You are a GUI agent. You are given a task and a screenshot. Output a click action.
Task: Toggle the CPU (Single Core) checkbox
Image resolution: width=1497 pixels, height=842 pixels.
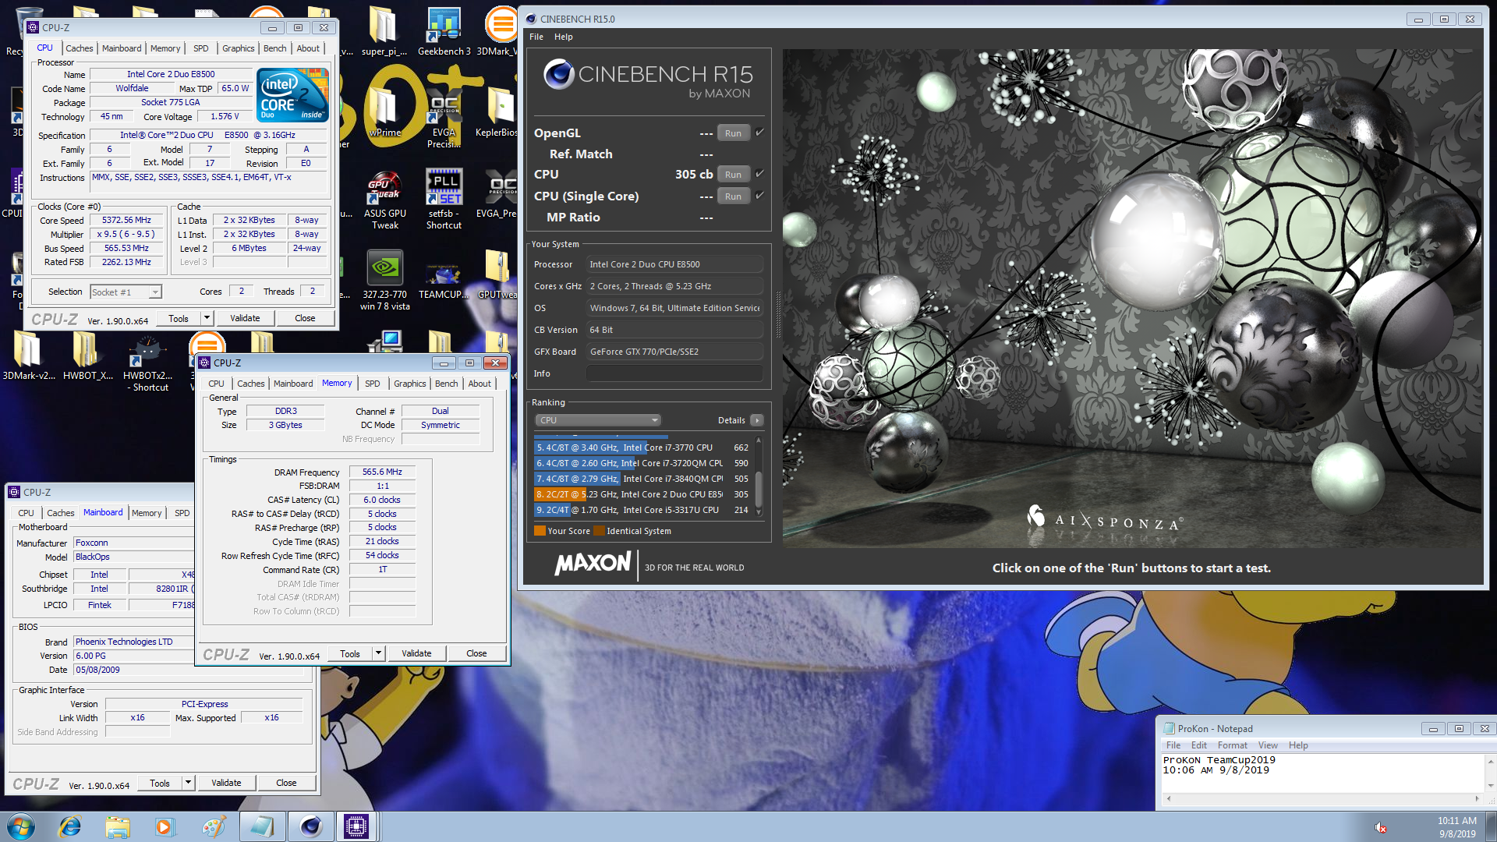pos(759,196)
